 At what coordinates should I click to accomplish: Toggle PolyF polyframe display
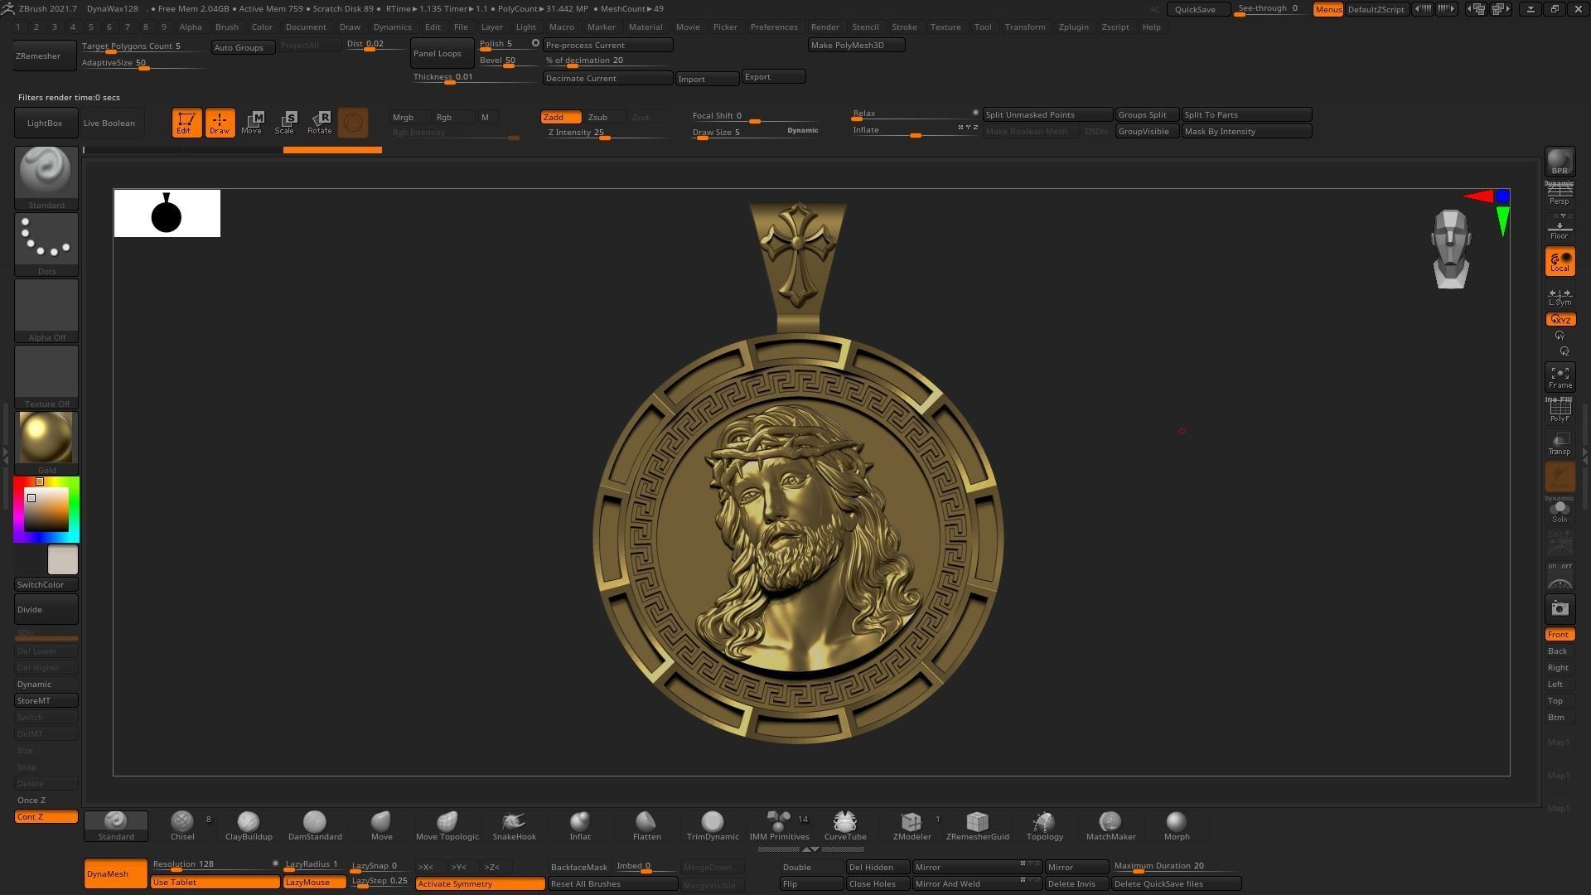click(x=1560, y=410)
